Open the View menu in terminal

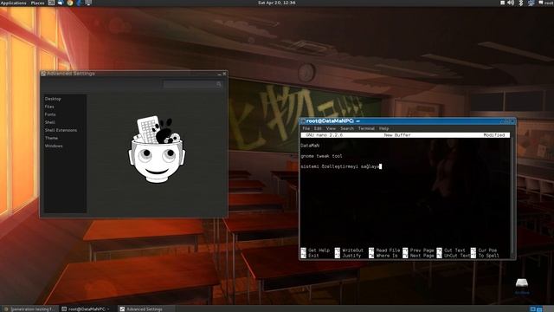331,128
